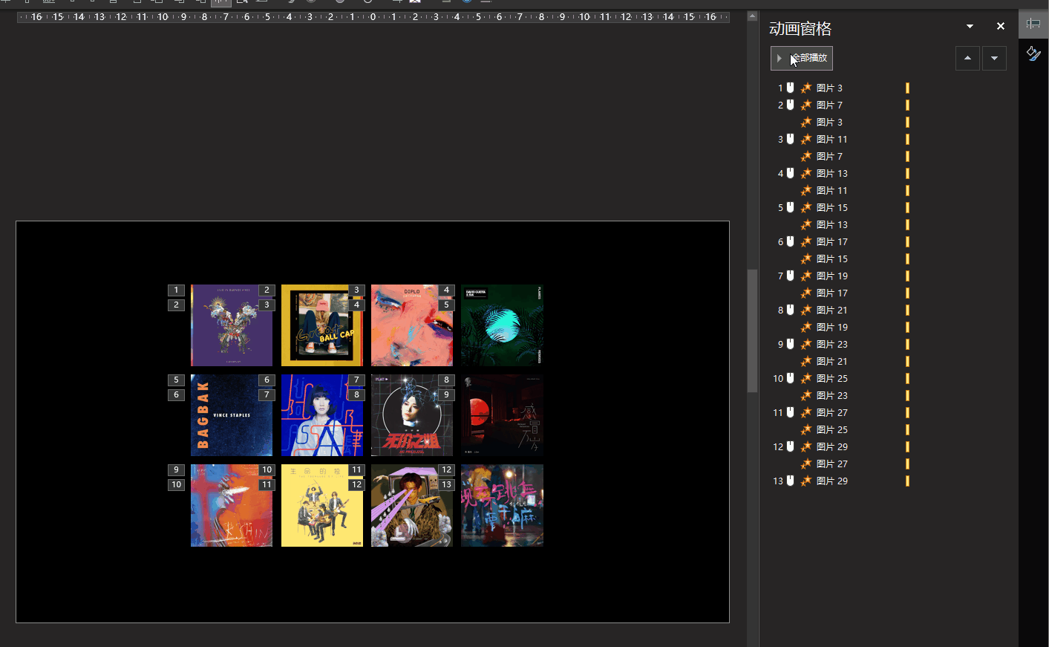Screen dimensions: 1049x647
Task: Click star icon of unnumbered 图片 7 row
Action: point(806,156)
